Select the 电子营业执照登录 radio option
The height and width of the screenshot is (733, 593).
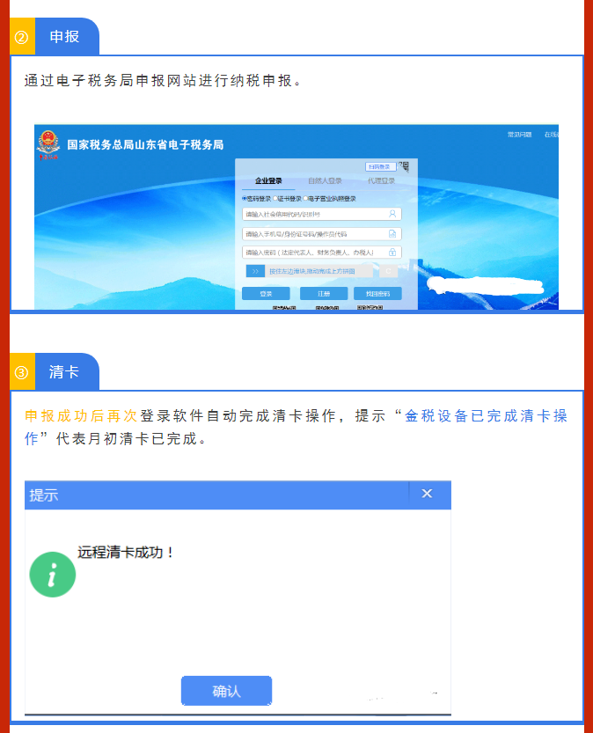click(x=305, y=199)
